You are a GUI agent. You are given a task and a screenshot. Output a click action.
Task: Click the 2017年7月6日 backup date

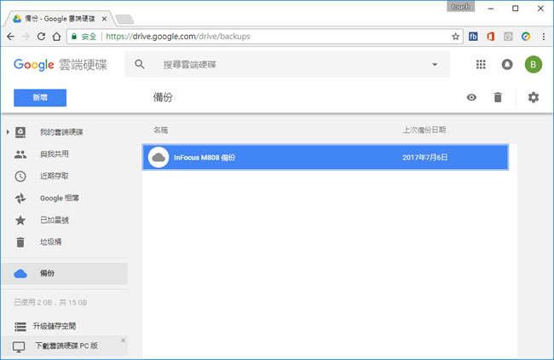click(x=424, y=157)
